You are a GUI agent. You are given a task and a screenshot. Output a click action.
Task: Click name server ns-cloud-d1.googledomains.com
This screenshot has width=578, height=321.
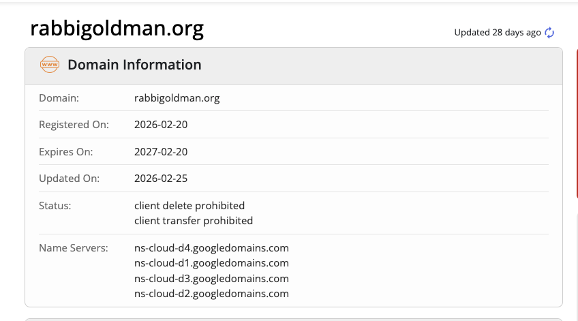coord(212,263)
